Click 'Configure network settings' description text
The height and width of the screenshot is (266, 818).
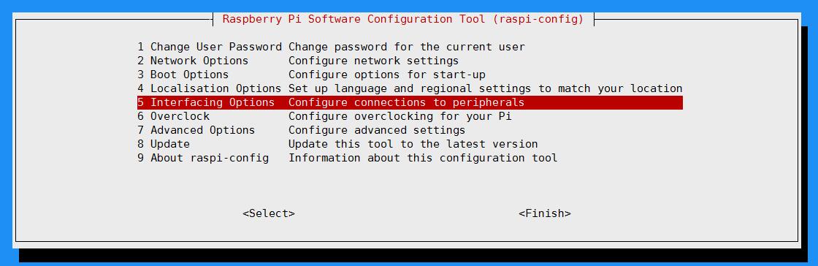(x=373, y=61)
